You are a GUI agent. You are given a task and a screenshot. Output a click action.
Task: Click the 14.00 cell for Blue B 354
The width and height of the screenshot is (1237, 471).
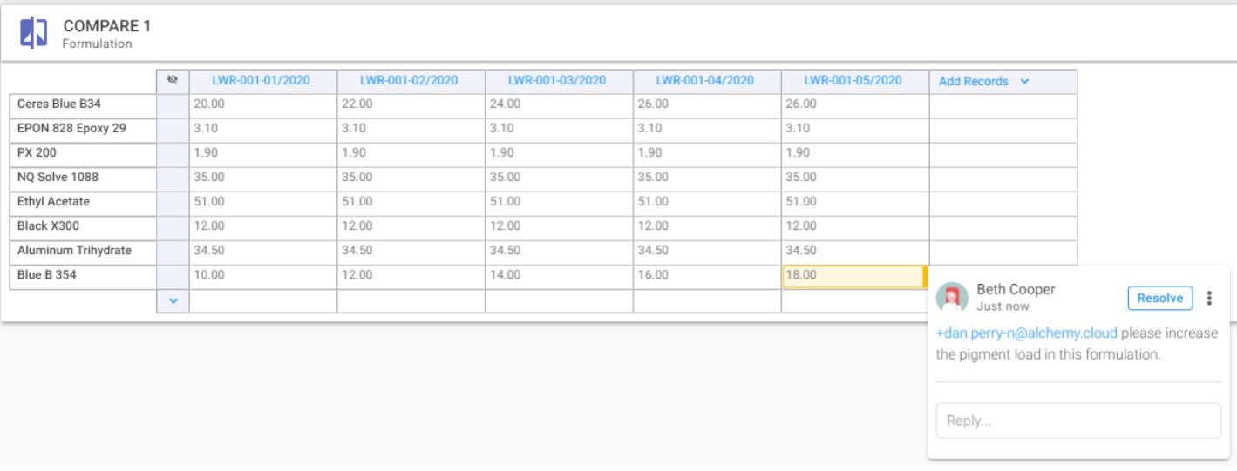[x=559, y=275]
